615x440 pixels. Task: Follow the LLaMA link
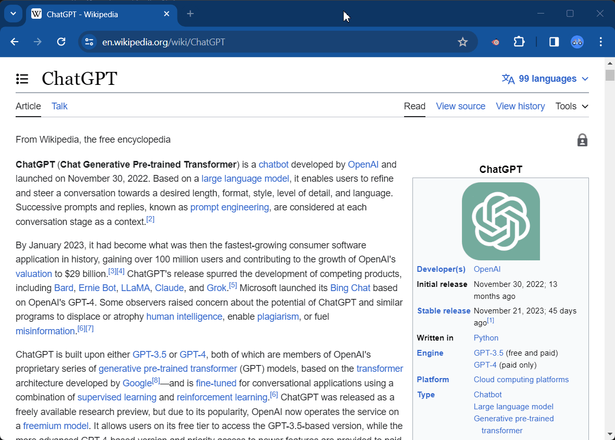(135, 288)
